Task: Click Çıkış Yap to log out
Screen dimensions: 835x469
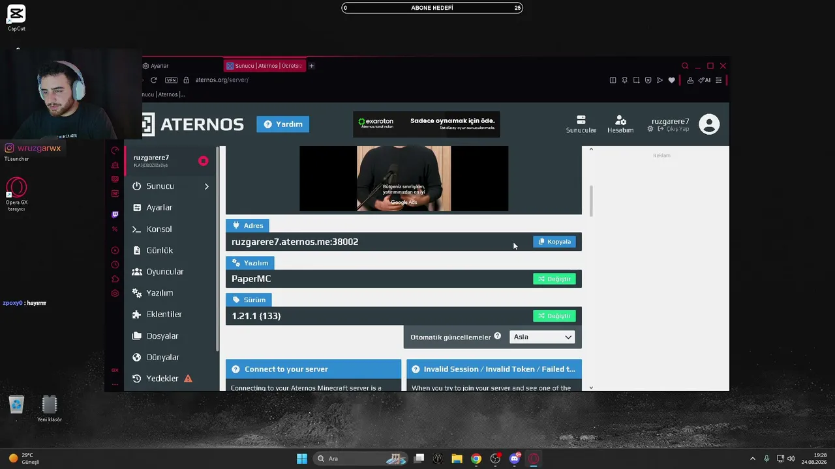Action: point(673,129)
